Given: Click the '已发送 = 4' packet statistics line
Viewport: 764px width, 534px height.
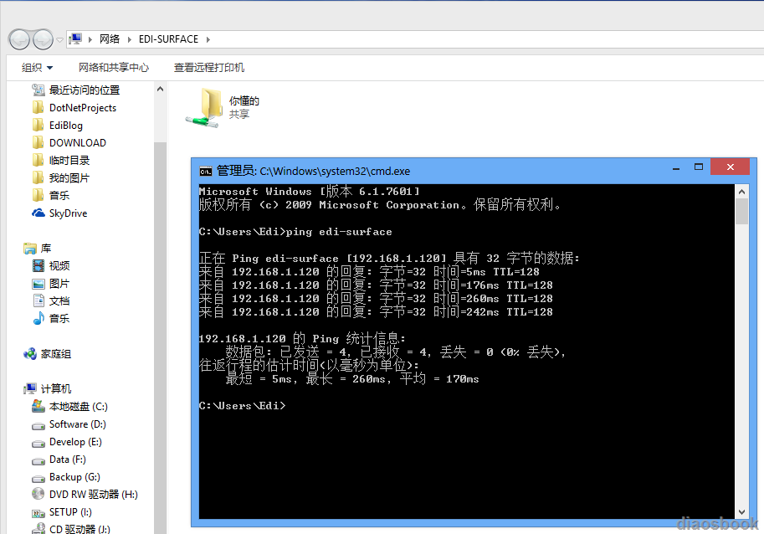Looking at the screenshot, I should 395,352.
